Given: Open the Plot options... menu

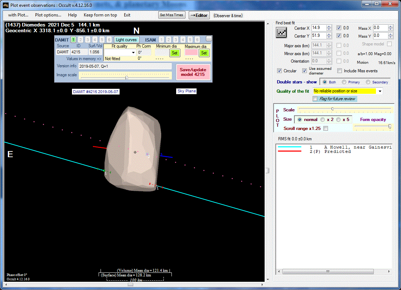Looking at the screenshot, I should (48, 15).
